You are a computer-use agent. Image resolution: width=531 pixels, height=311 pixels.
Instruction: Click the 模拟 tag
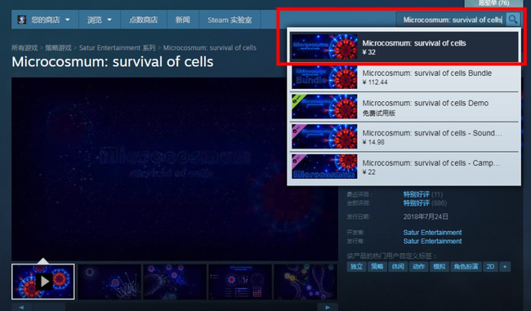439,267
